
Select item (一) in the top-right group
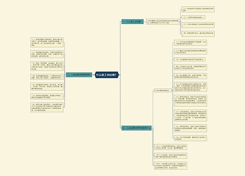coord(198,9)
